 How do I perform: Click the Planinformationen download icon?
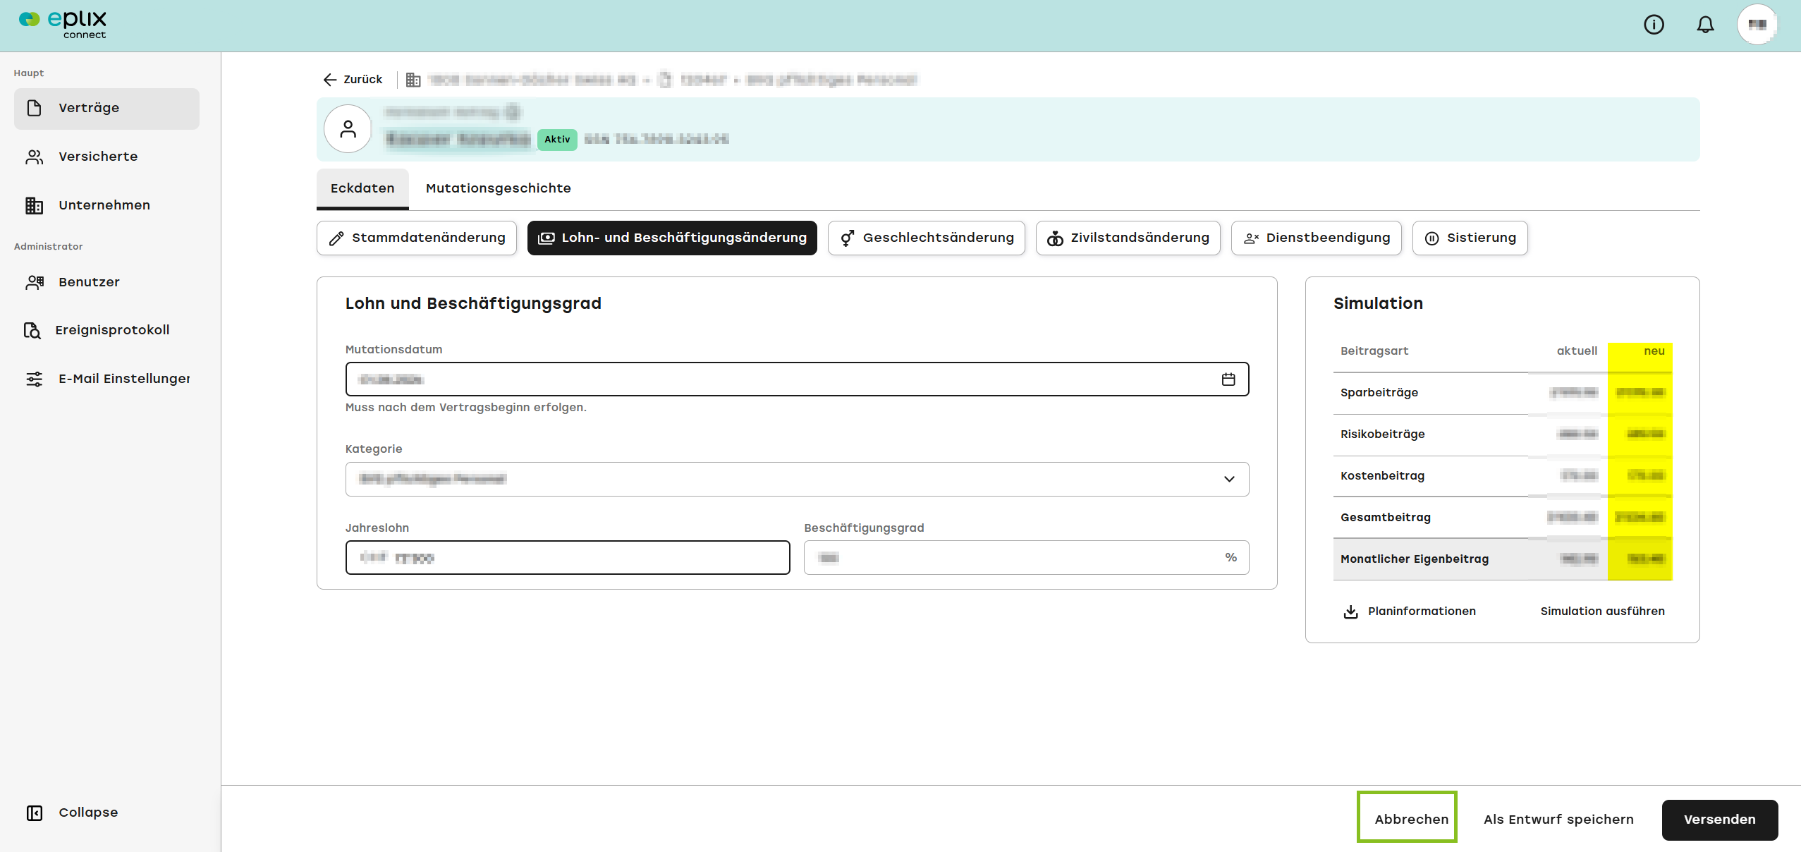(1350, 611)
